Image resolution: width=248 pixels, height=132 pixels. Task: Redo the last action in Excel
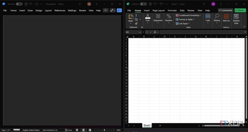(161, 4)
